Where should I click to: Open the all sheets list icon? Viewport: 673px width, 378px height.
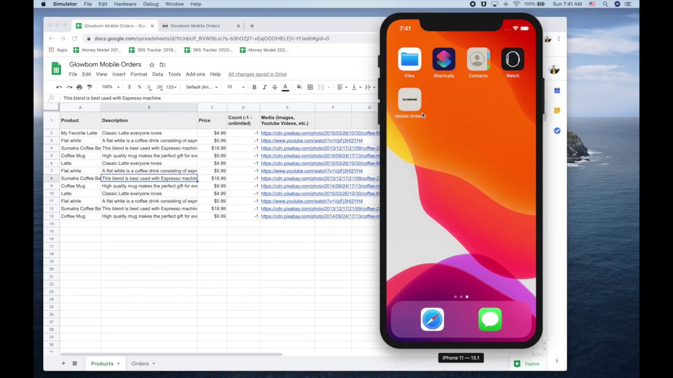75,363
